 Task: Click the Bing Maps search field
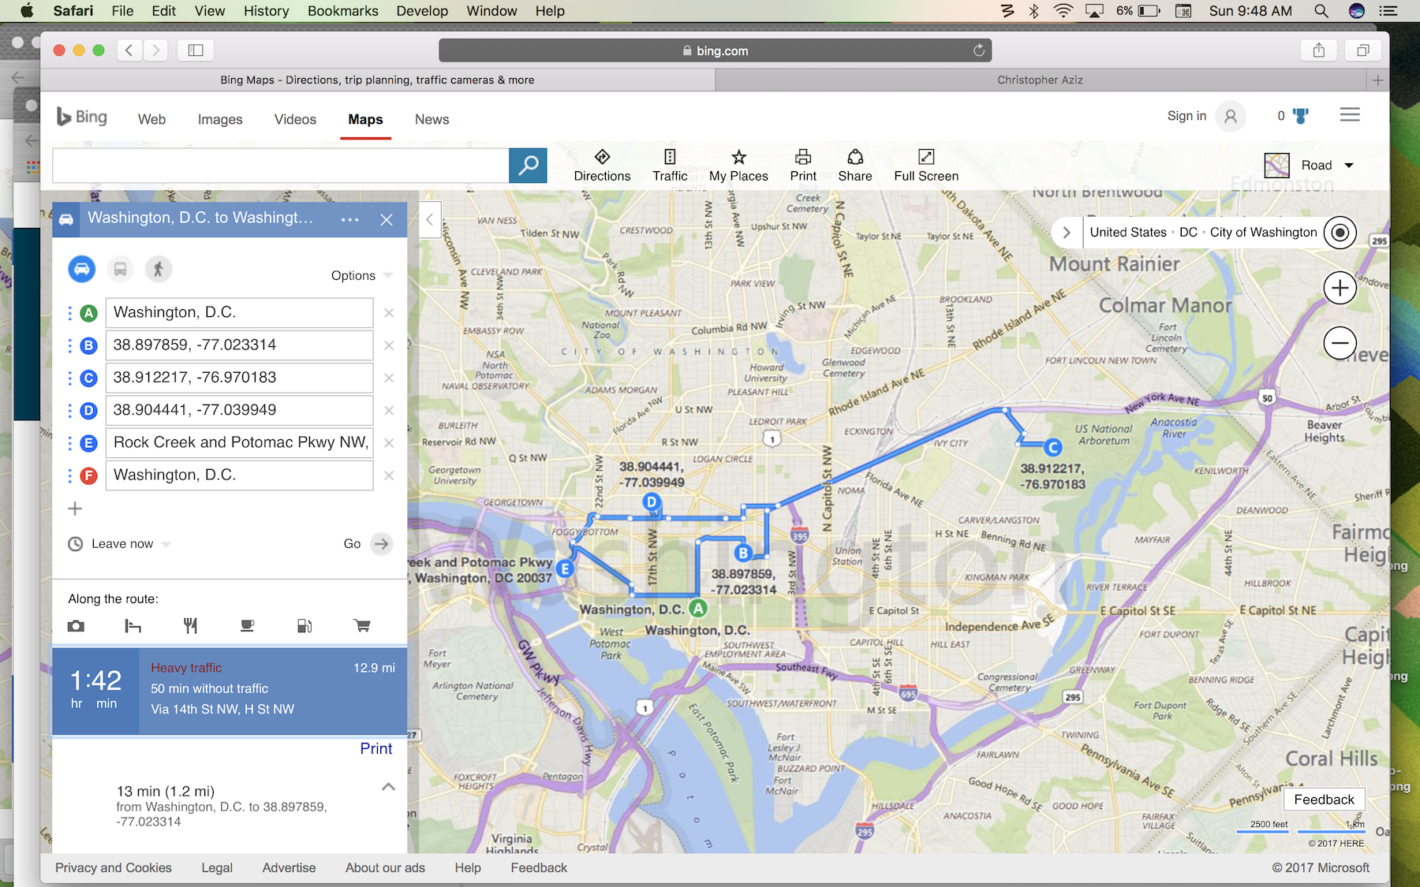click(x=281, y=166)
